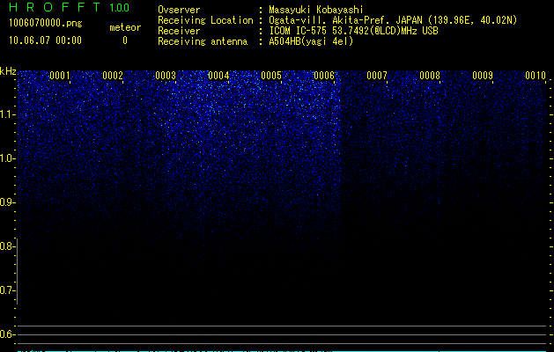Click the 0.9 frequency axis label
This screenshot has height=352, width=554.
click(x=8, y=202)
